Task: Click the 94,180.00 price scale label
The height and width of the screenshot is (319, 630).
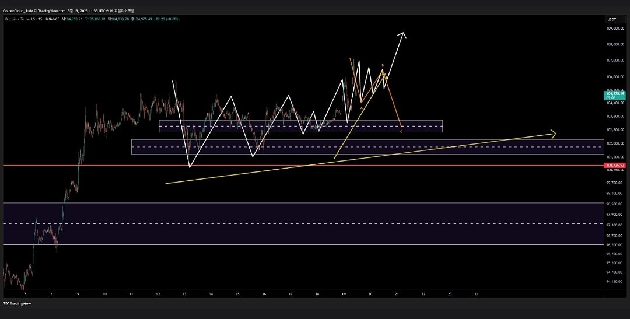Action: pos(614,281)
